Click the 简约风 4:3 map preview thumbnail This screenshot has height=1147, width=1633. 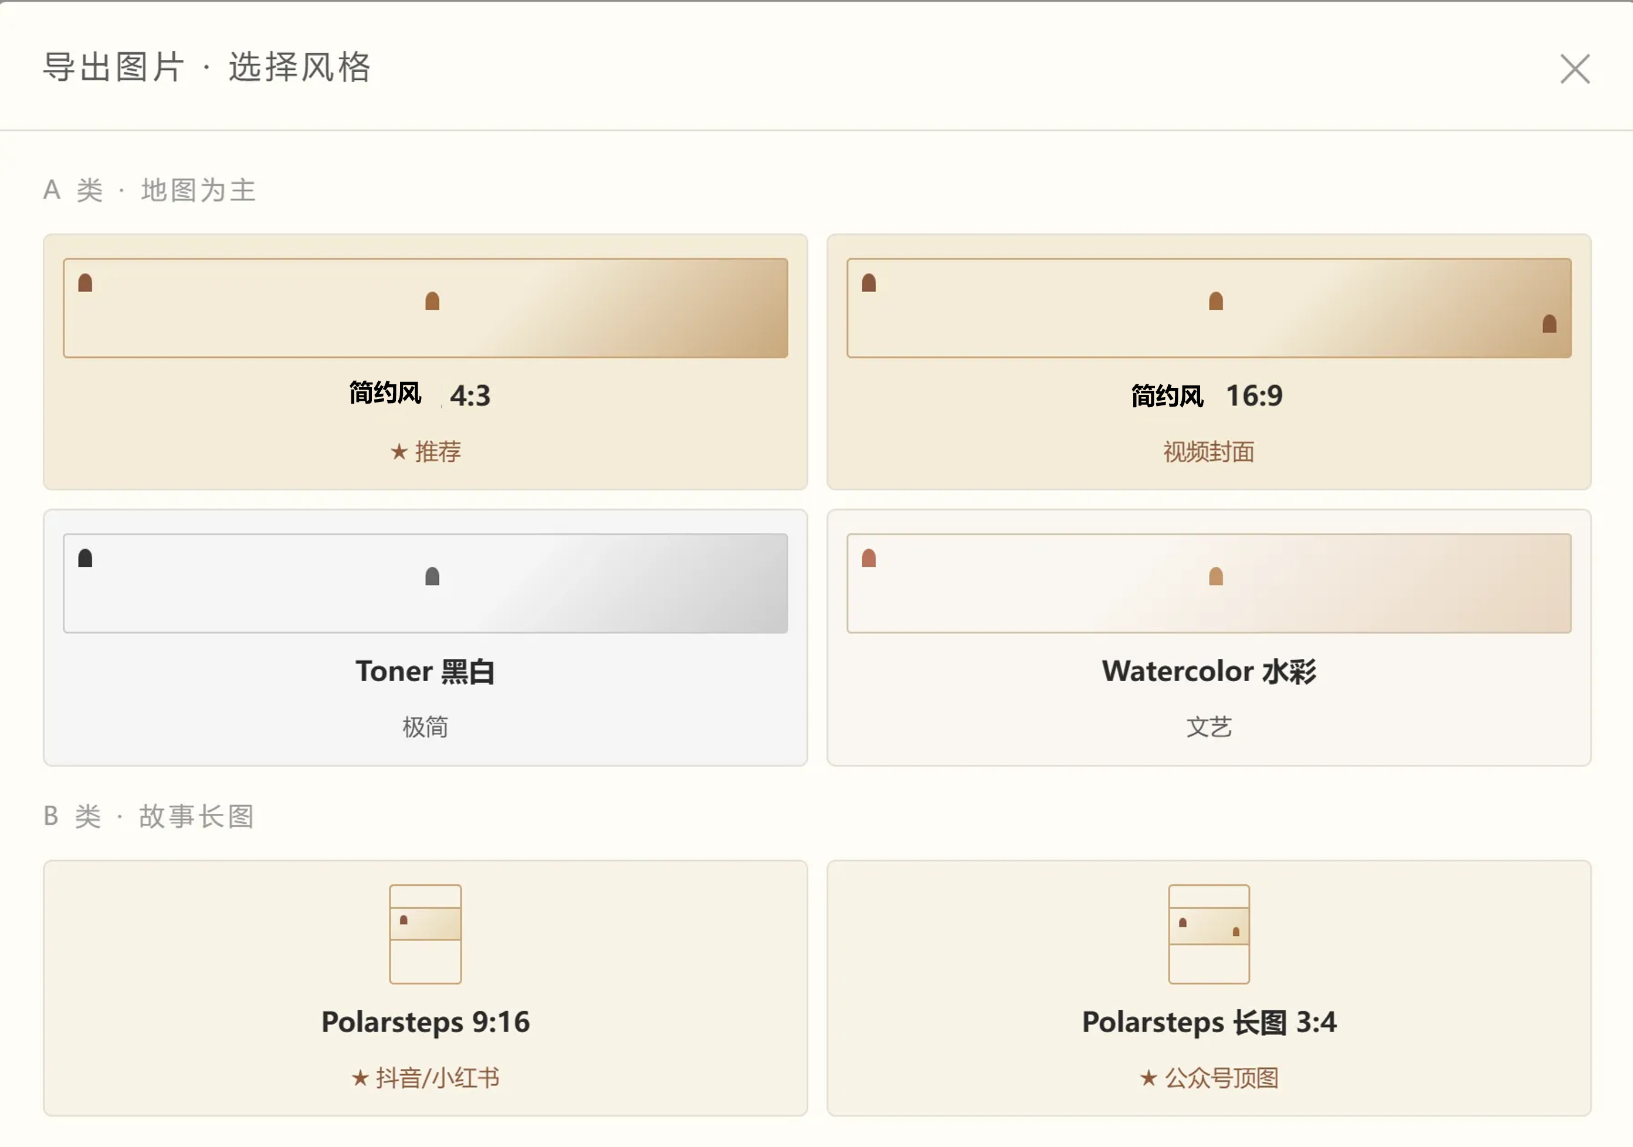tap(425, 308)
